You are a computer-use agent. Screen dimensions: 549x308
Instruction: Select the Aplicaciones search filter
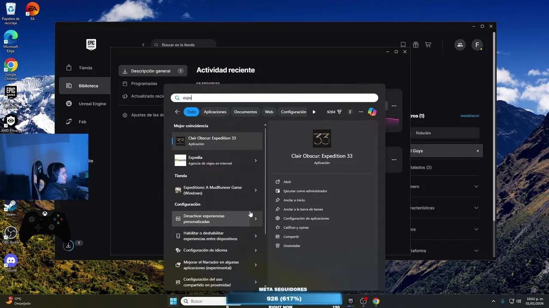pos(215,112)
